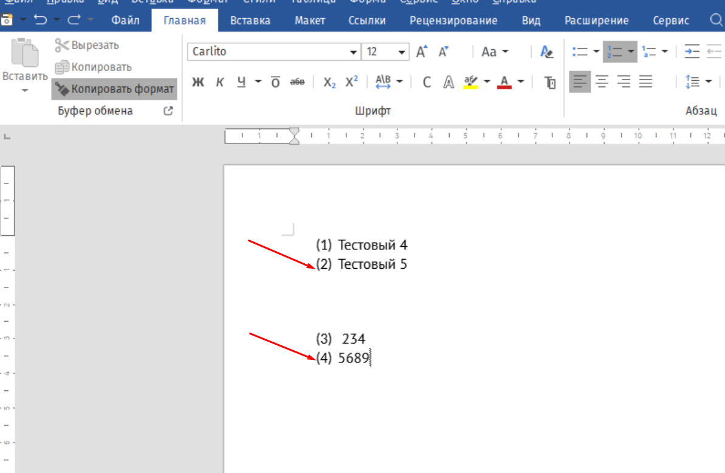
Task: Open the undo history dropdown arrow
Action: click(x=57, y=20)
